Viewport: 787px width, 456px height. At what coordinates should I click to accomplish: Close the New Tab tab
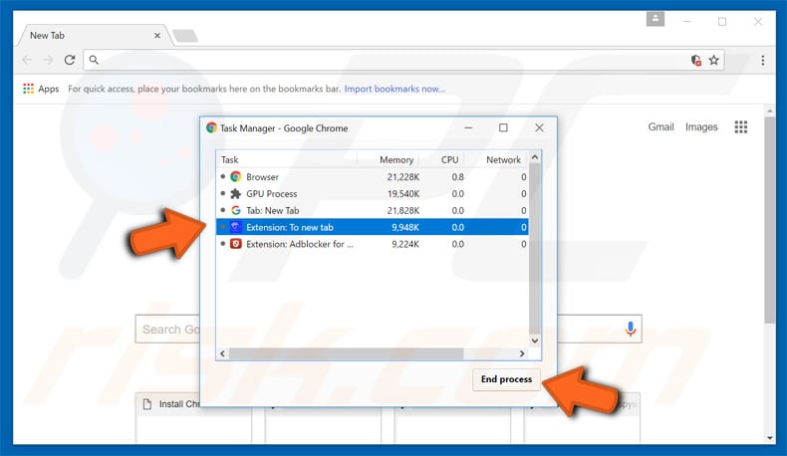157,36
